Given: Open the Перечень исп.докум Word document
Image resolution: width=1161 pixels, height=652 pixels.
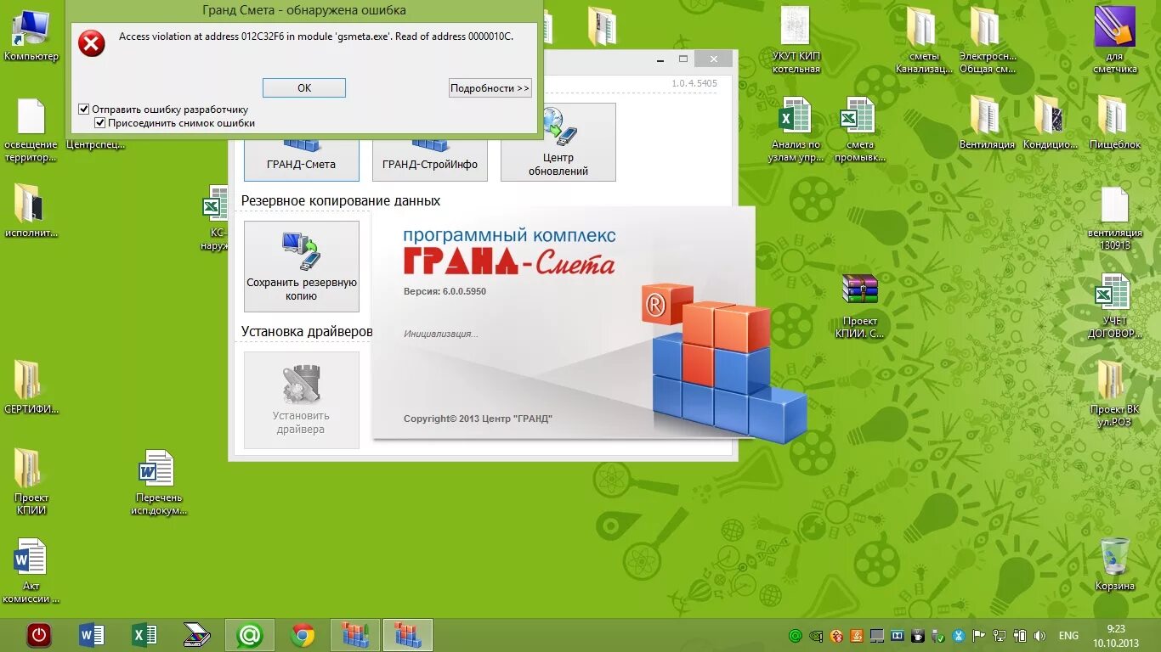Looking at the screenshot, I should (x=158, y=482).
